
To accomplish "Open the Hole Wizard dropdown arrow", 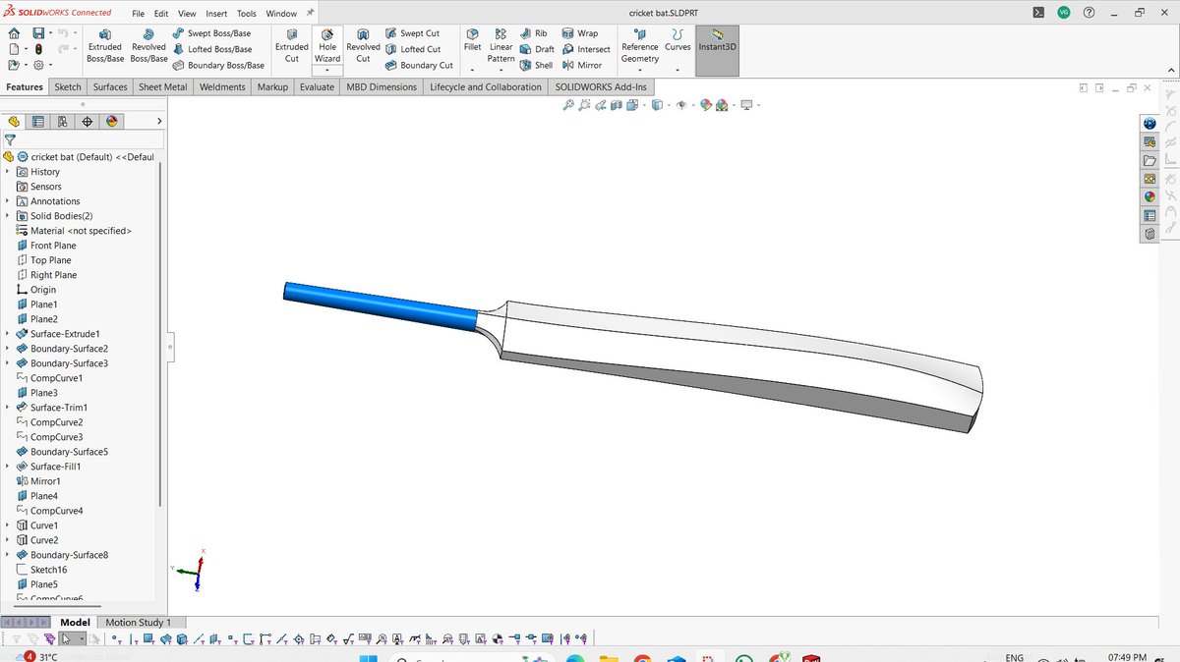I will tap(327, 71).
